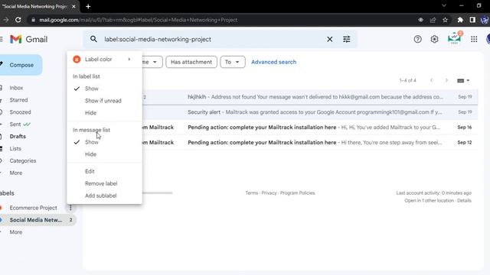This screenshot has width=490, height=275.
Task: Open the Lists item in sidebar
Action: (x=15, y=149)
